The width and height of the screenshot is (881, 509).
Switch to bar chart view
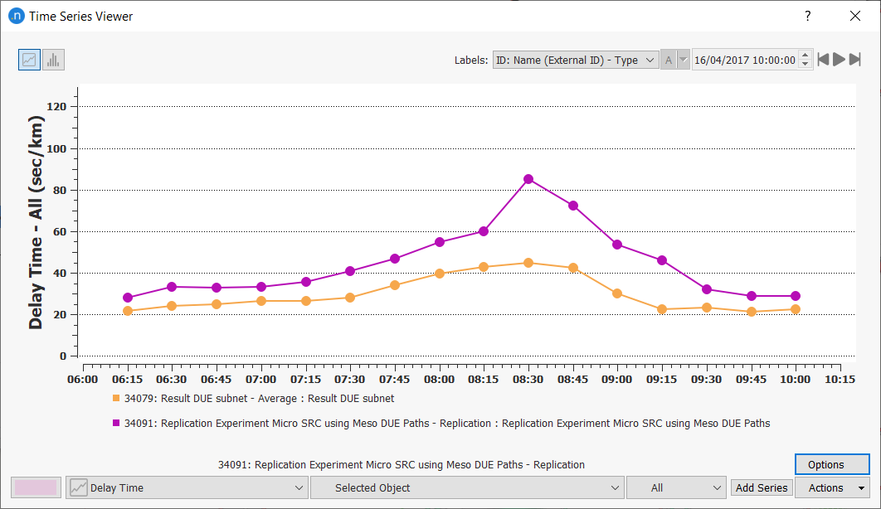click(x=53, y=60)
